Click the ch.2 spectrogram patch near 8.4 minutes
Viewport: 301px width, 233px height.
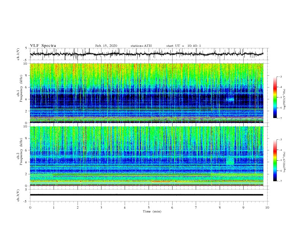coord(230,161)
